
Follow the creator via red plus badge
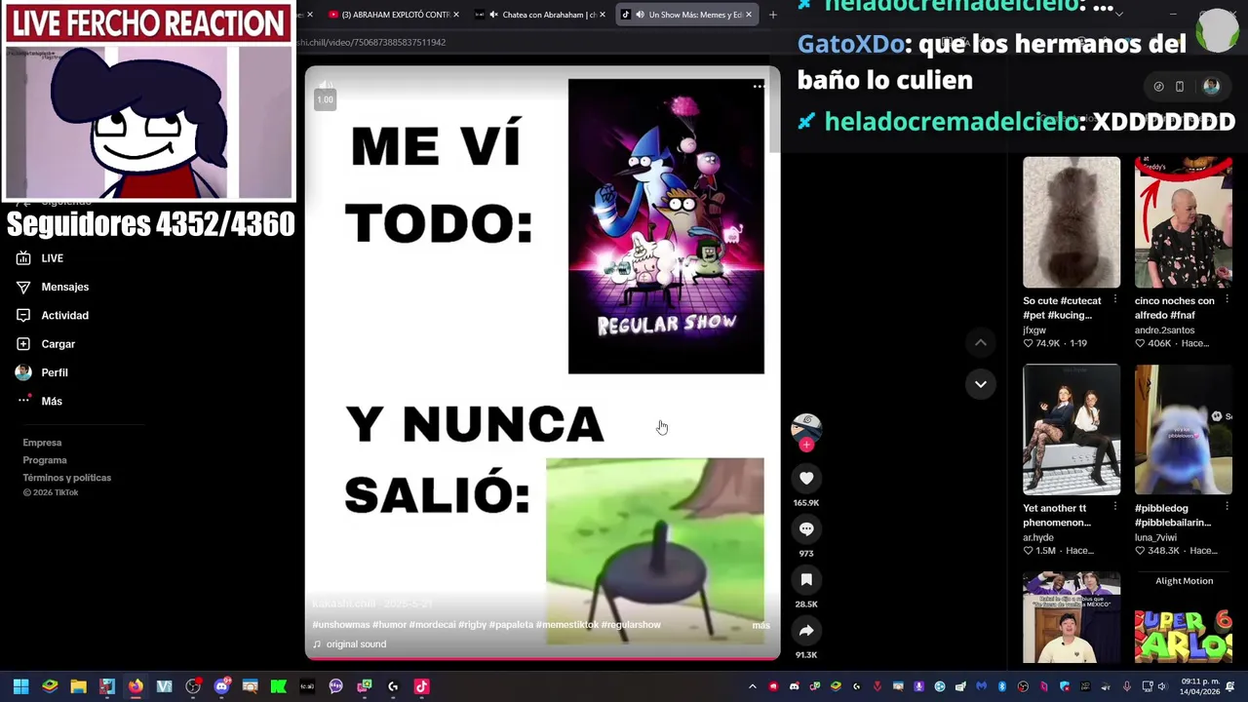(x=806, y=445)
